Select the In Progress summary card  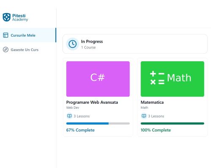coord(135,44)
